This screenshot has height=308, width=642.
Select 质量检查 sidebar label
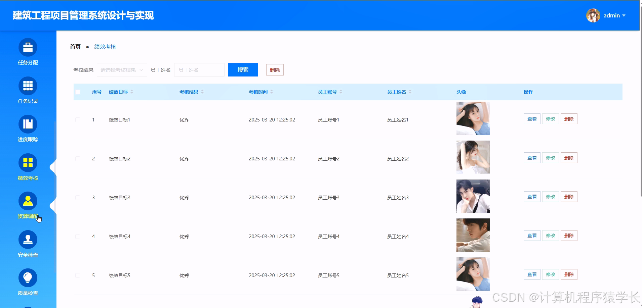[28, 293]
